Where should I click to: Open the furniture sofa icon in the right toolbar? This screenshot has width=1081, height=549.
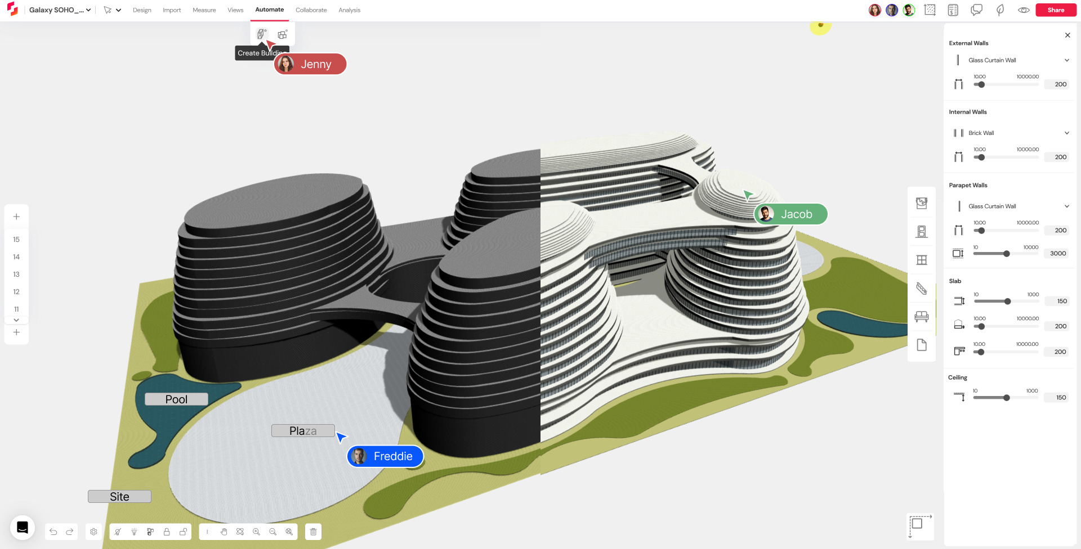pyautogui.click(x=922, y=317)
